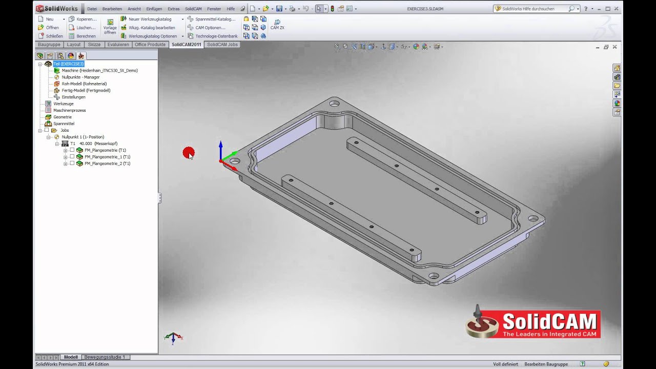Click the Options icon in title toolbar
This screenshot has width=656, height=369.
tap(350, 9)
